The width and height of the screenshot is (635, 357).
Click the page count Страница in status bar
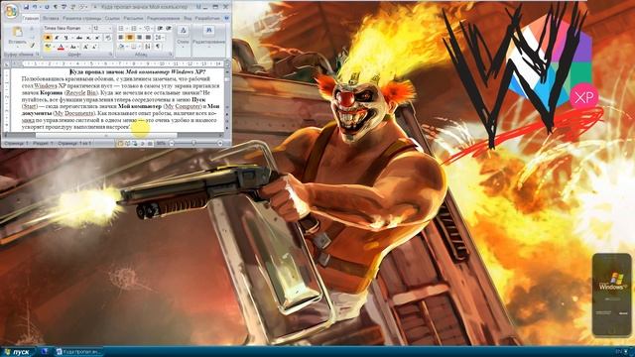click(x=74, y=143)
